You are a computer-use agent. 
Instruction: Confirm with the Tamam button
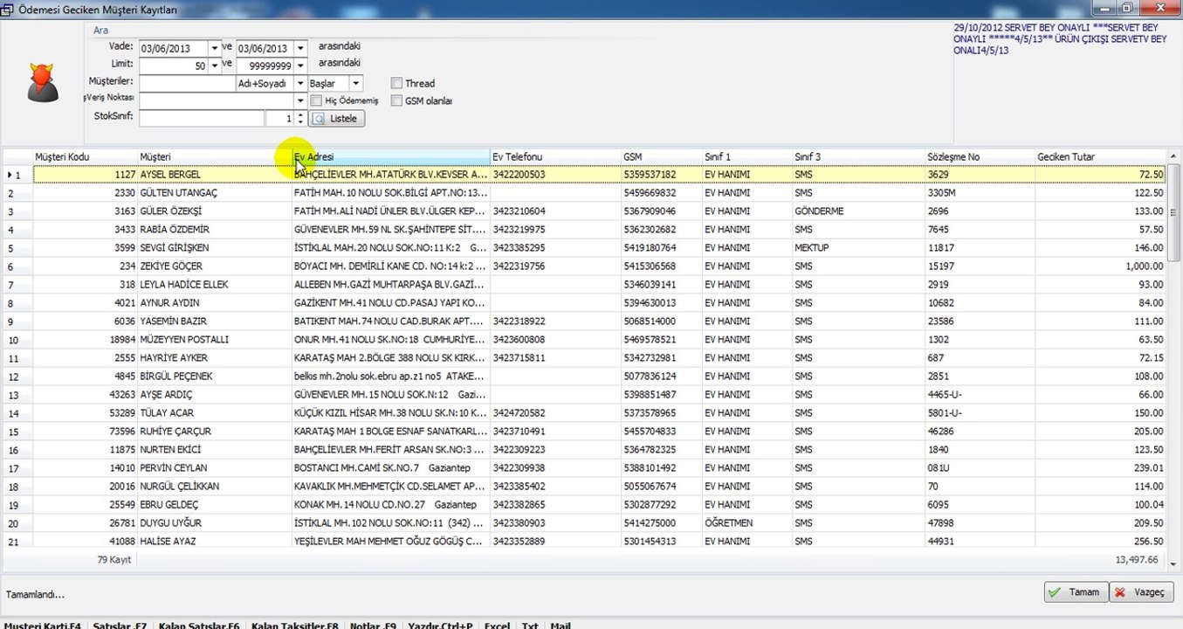click(x=1076, y=592)
